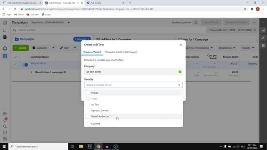Image resolution: width=267 pixels, height=150 pixels.
Task: Expand Results from 1 campaign row
Action: pyautogui.click(x=31, y=72)
